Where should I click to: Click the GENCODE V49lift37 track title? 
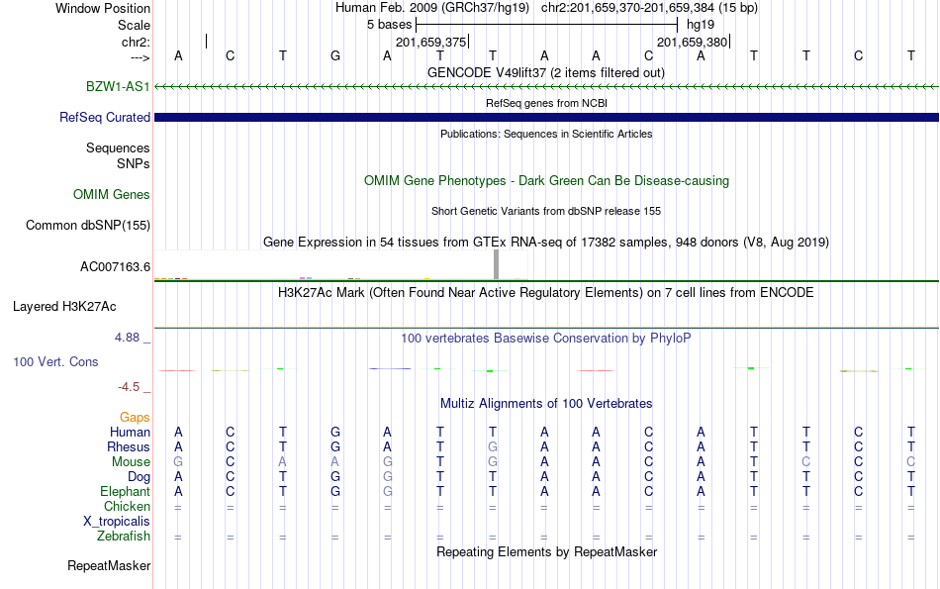[x=546, y=72]
